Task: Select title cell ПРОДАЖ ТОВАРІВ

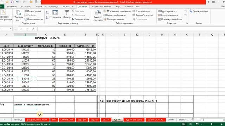Action: coord(47,38)
